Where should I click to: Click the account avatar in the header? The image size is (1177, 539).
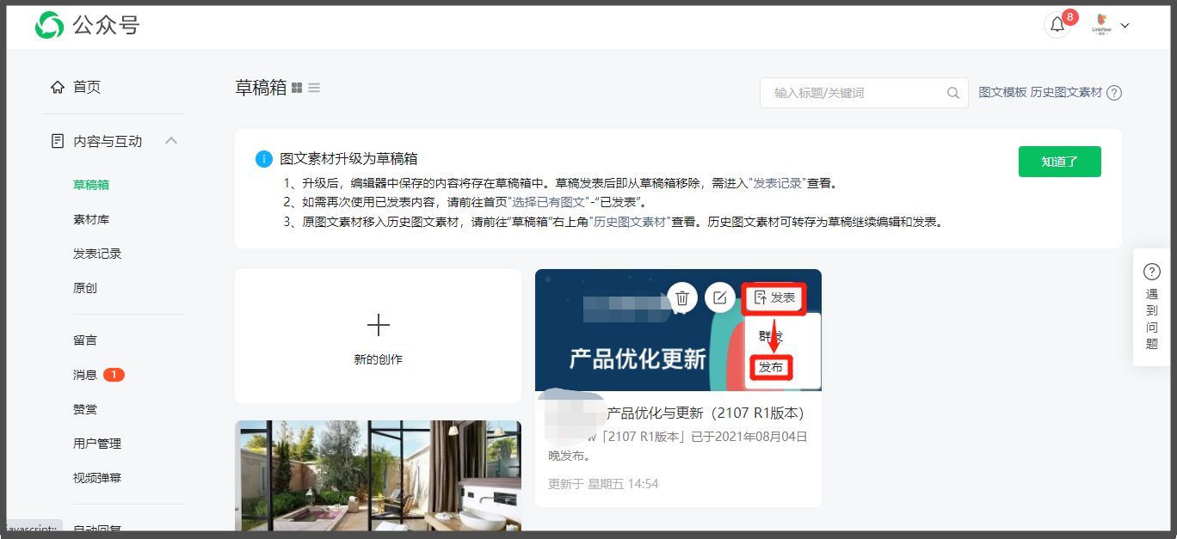(x=1101, y=24)
